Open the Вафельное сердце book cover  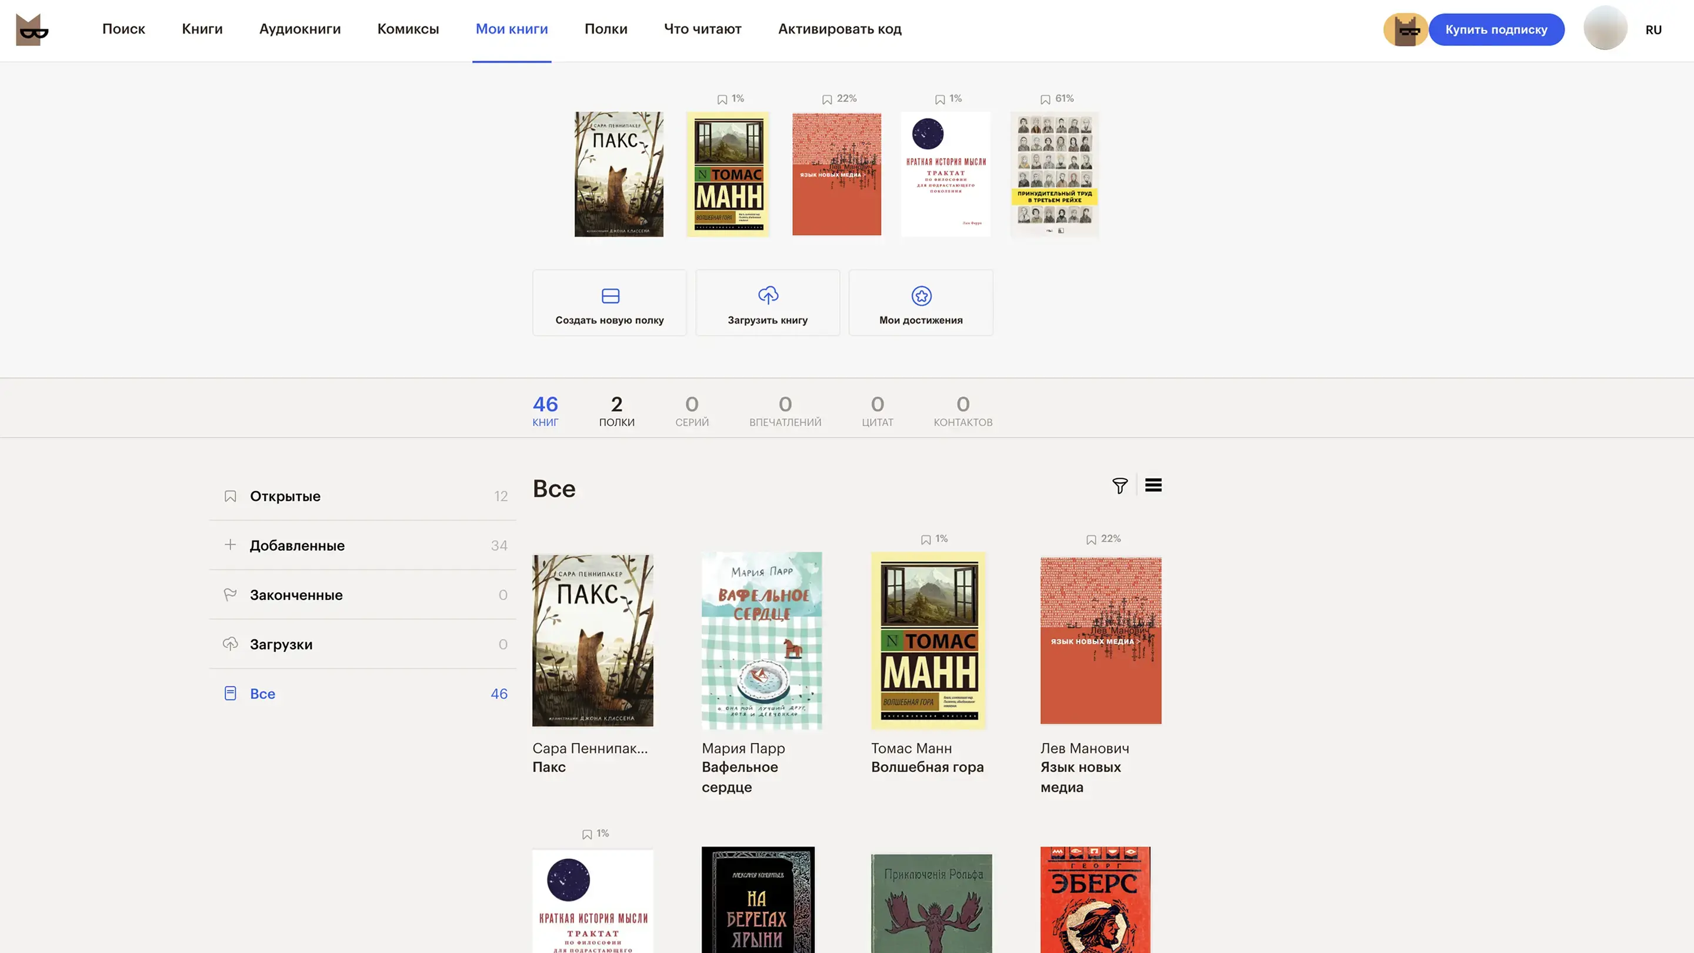point(761,640)
